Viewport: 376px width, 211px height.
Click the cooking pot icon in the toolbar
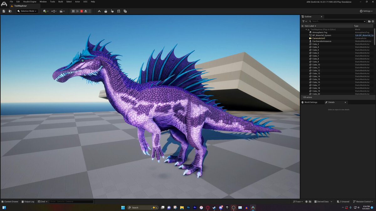coord(106,11)
